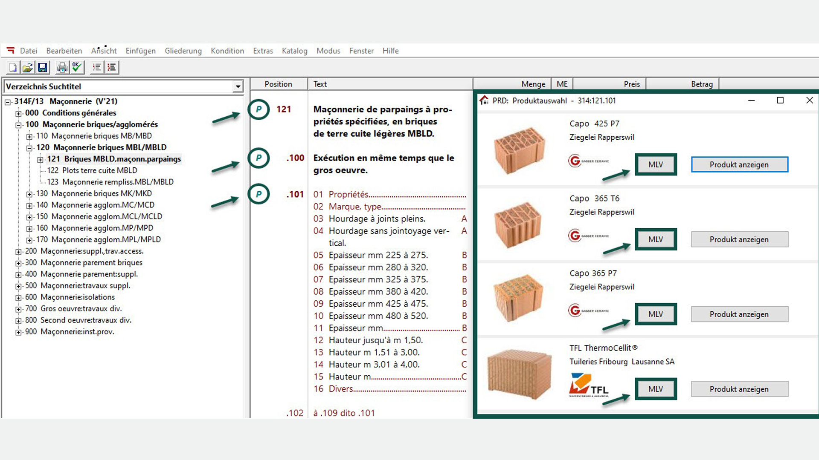Collapse the 100 Maçonnerie briques/agglomérés node
Image resolution: width=819 pixels, height=460 pixels.
pos(18,125)
